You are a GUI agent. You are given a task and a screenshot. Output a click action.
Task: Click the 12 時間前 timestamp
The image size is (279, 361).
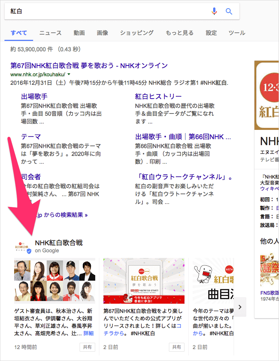click(x=26, y=347)
